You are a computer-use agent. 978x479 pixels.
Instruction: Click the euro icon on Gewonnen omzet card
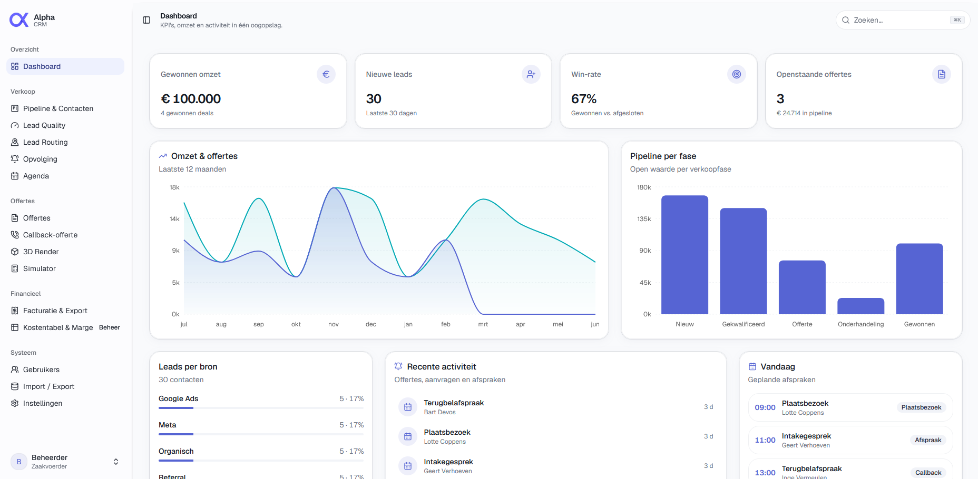326,74
